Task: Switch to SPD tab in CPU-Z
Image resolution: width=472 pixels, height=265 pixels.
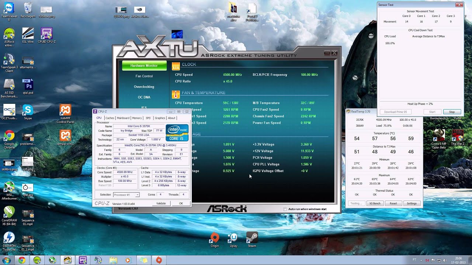Action: (148, 118)
